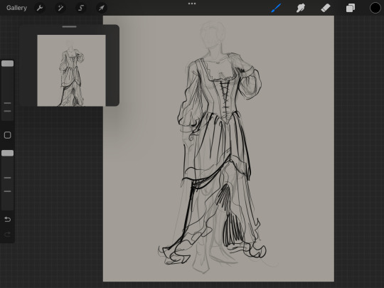
Task: Open the Layers panel
Action: pos(351,8)
